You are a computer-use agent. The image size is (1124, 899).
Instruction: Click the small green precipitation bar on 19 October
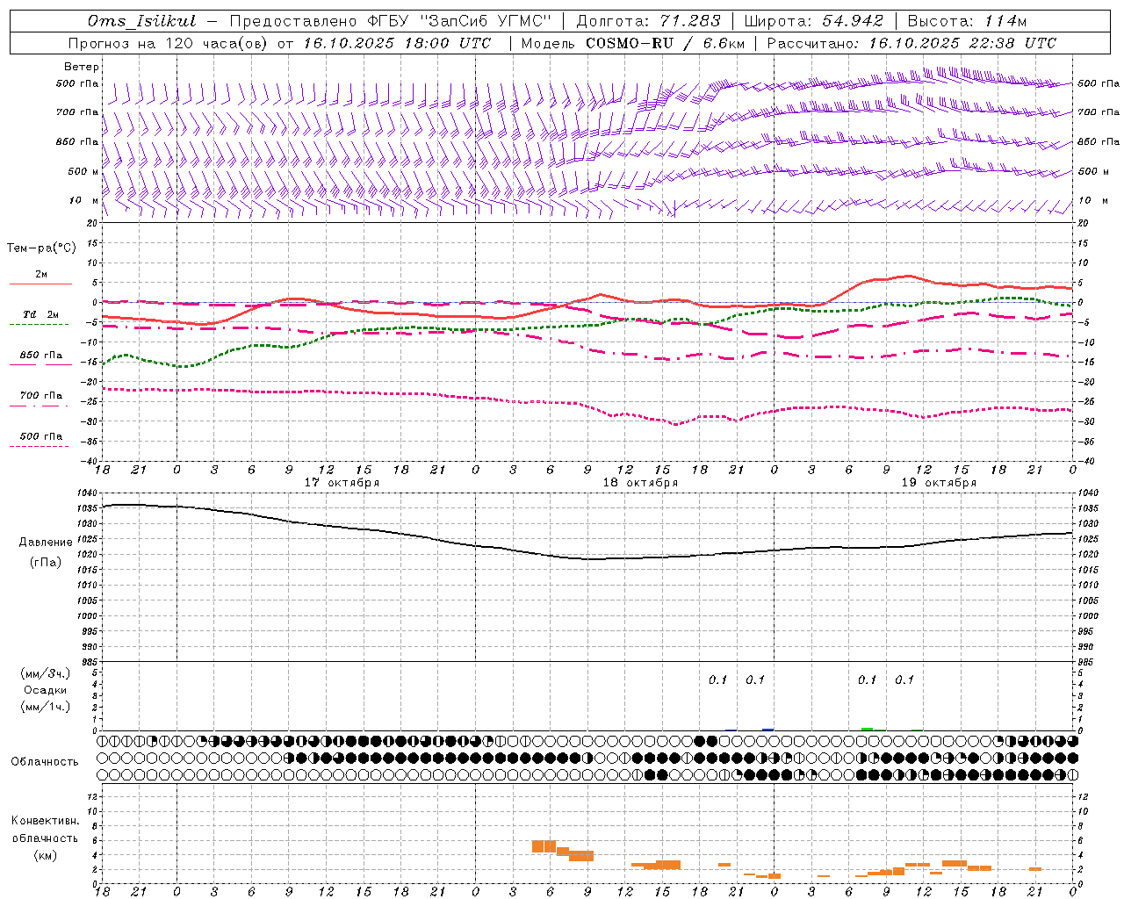[868, 729]
